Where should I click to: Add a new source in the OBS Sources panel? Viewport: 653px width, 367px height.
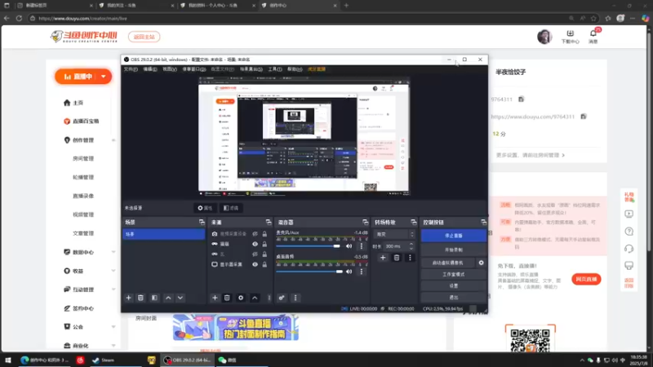pyautogui.click(x=215, y=298)
